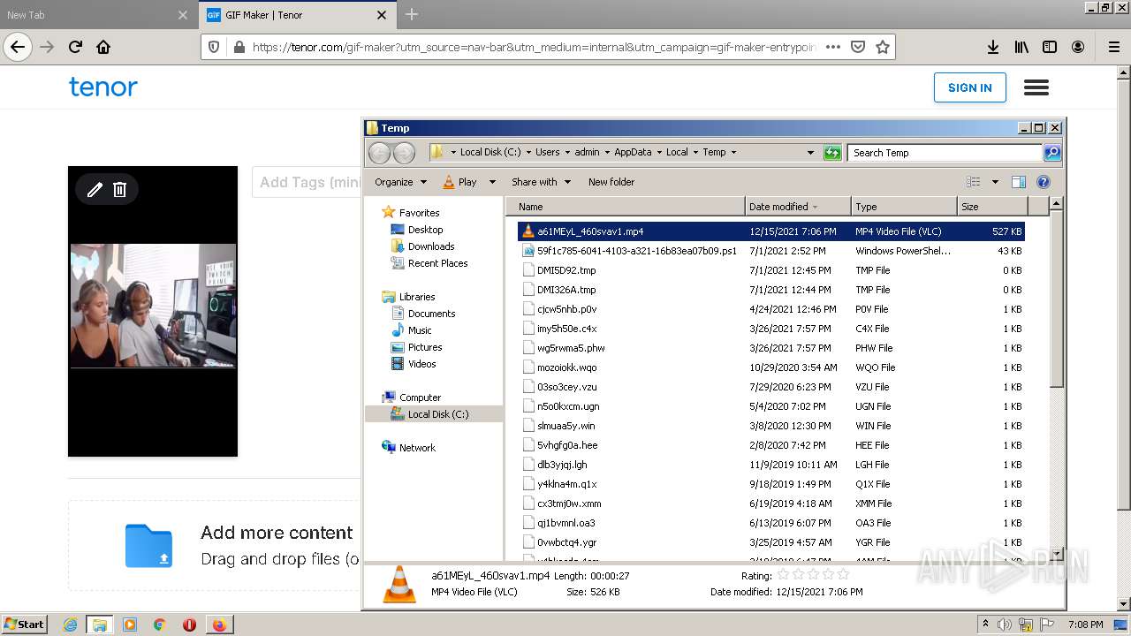This screenshot has height=636, width=1131.
Task: Open Firefox account icon
Action: 1078,47
